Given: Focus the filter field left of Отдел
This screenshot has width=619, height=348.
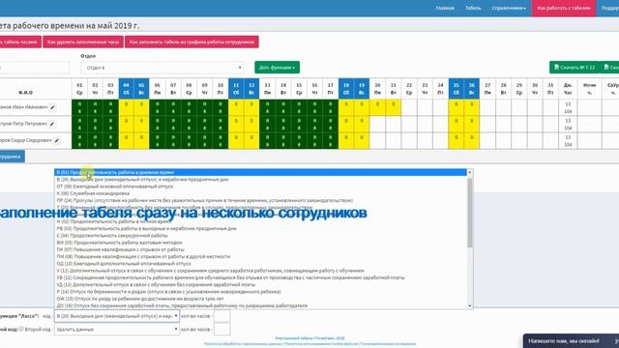Looking at the screenshot, I should point(34,68).
